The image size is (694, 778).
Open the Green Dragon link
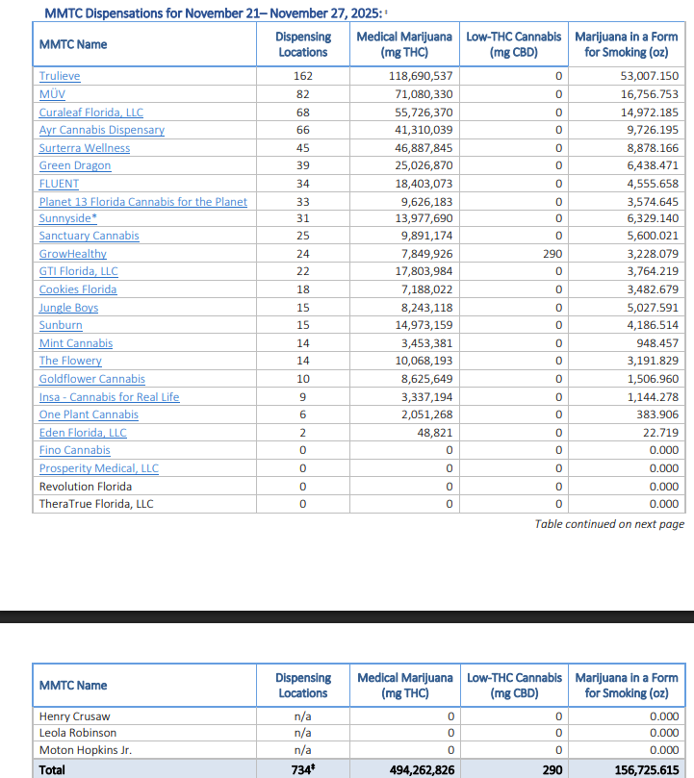74,165
